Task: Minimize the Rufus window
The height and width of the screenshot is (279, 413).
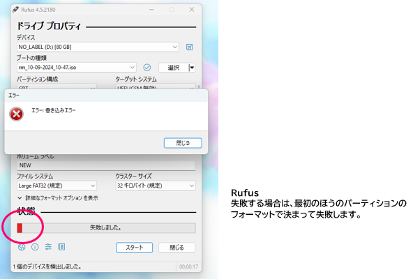Action: point(151,10)
